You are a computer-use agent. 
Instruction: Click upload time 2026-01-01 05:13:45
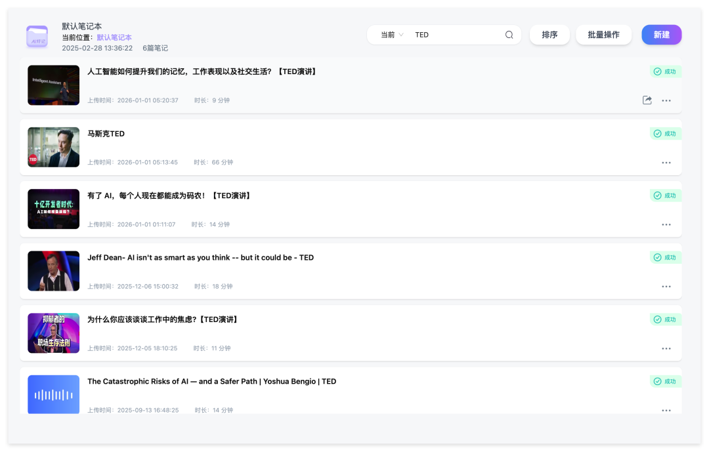133,162
